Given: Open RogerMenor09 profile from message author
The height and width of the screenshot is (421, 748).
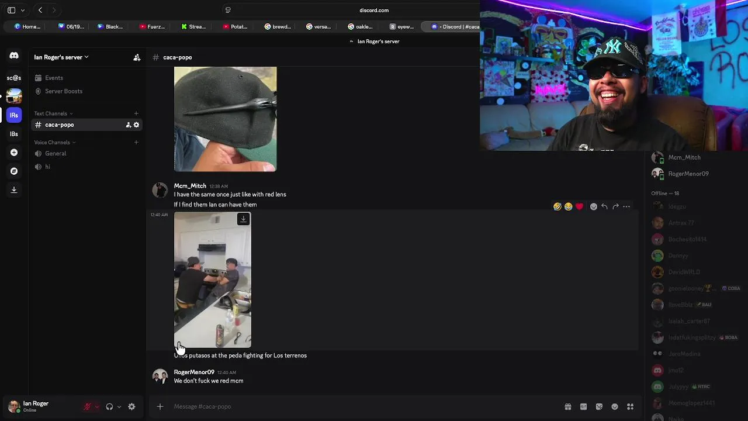Looking at the screenshot, I should tap(194, 372).
